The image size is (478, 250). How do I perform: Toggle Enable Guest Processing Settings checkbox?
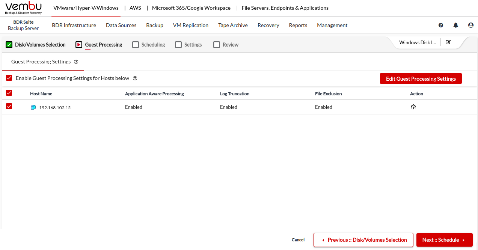coord(9,78)
